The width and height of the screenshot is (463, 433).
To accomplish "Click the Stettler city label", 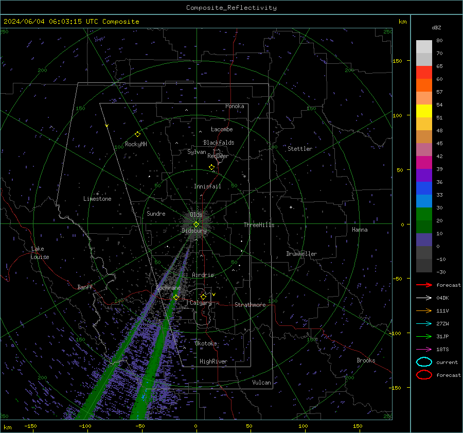I will pyautogui.click(x=300, y=149).
